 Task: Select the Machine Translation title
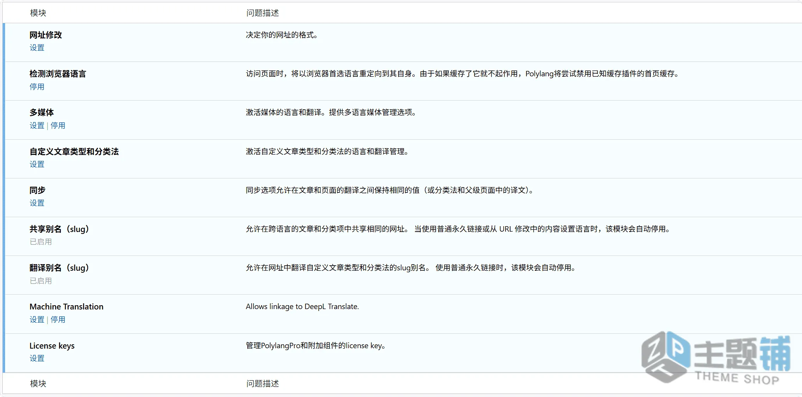coord(66,307)
